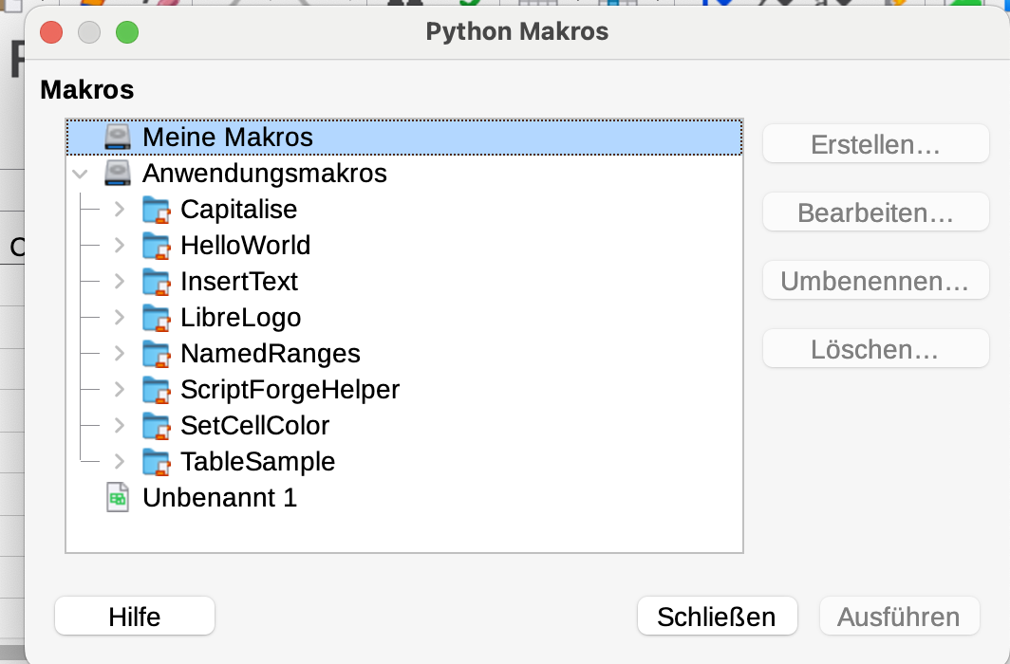The width and height of the screenshot is (1010, 664).
Task: Select the Meine Makros drive icon
Action: (118, 137)
